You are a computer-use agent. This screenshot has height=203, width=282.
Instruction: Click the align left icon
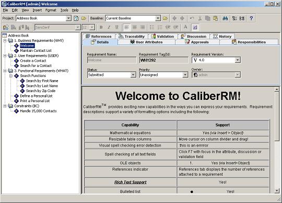tap(126, 27)
